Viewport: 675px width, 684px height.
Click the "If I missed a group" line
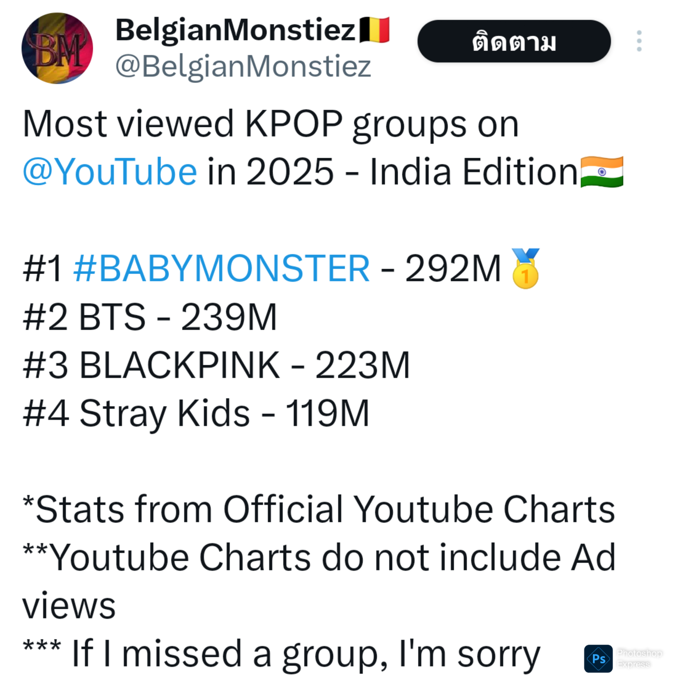tap(282, 654)
